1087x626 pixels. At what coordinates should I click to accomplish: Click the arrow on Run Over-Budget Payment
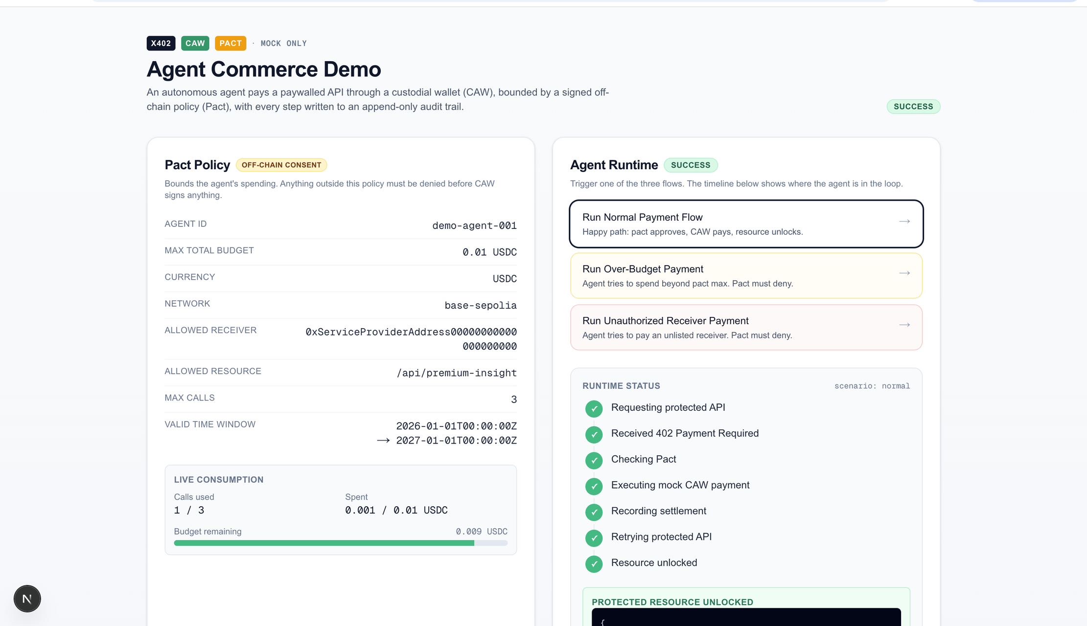pos(904,273)
